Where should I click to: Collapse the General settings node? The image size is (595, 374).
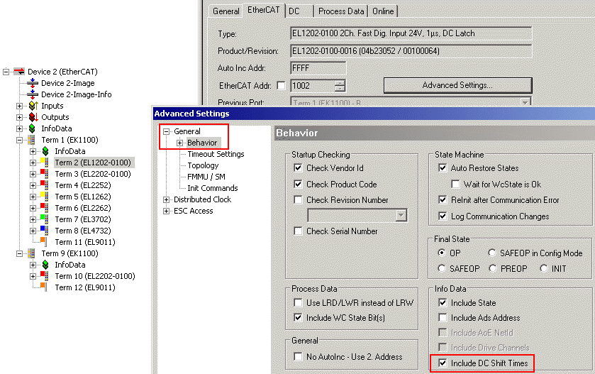tap(166, 131)
